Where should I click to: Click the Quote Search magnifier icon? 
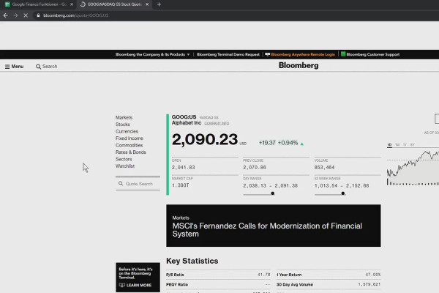121,183
